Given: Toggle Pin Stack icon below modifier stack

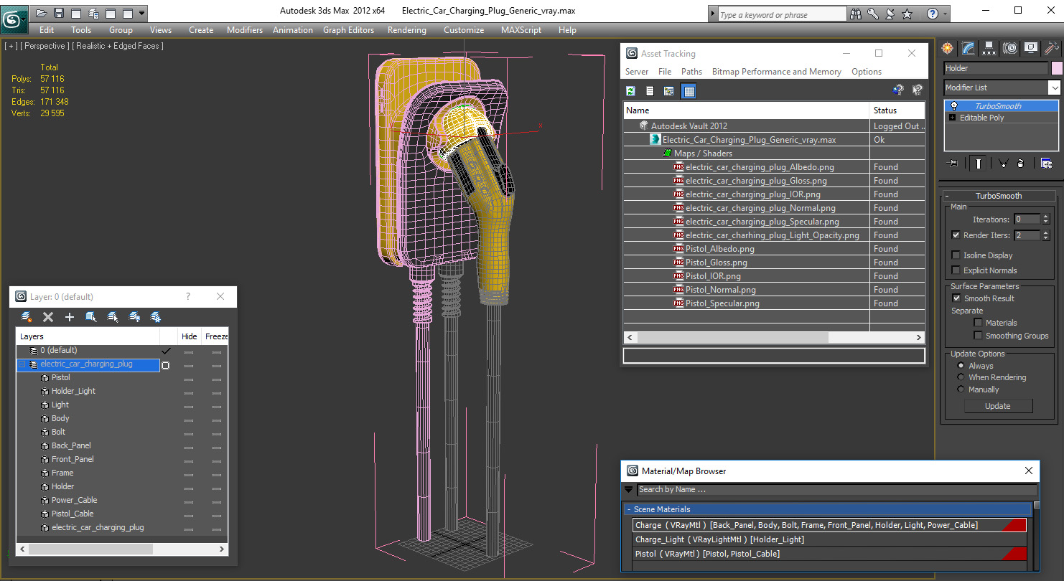Looking at the screenshot, I should (x=953, y=163).
